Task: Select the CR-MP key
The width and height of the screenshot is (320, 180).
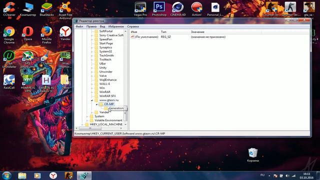Action: click(109, 104)
